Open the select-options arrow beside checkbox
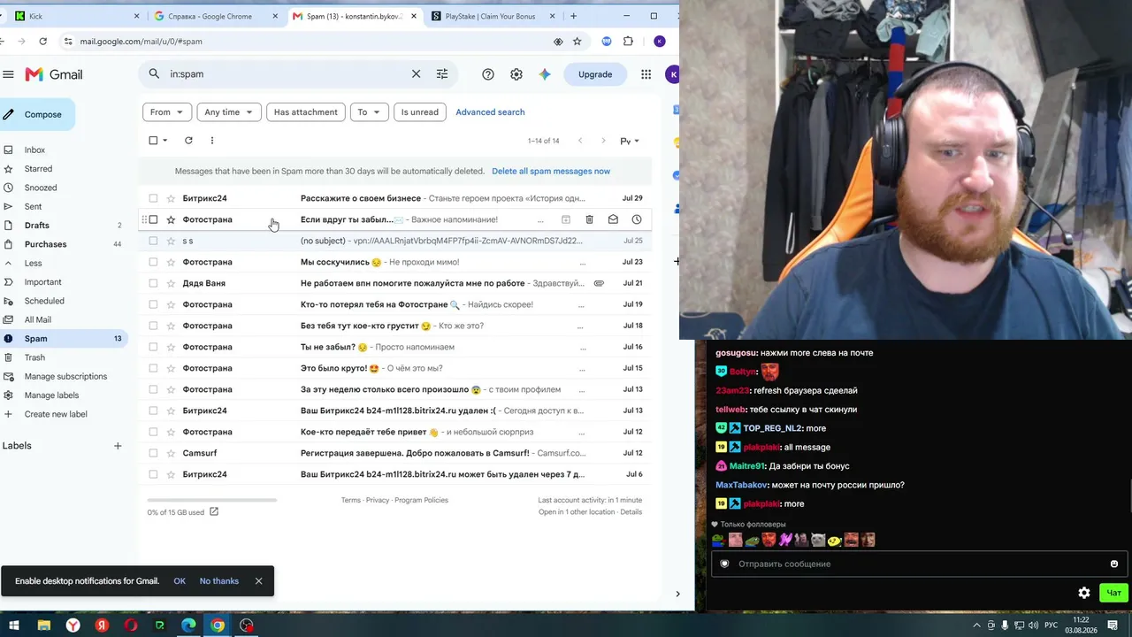 tap(165, 141)
